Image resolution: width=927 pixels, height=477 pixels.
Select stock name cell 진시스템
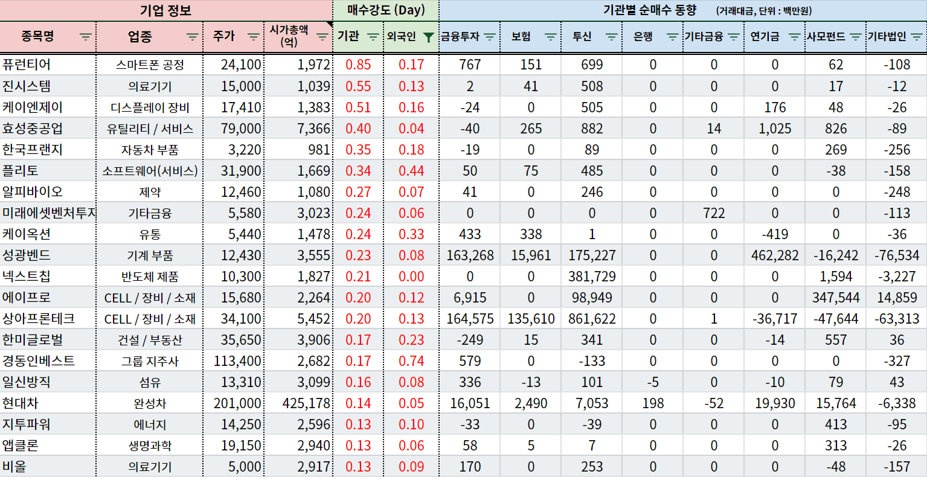point(48,86)
